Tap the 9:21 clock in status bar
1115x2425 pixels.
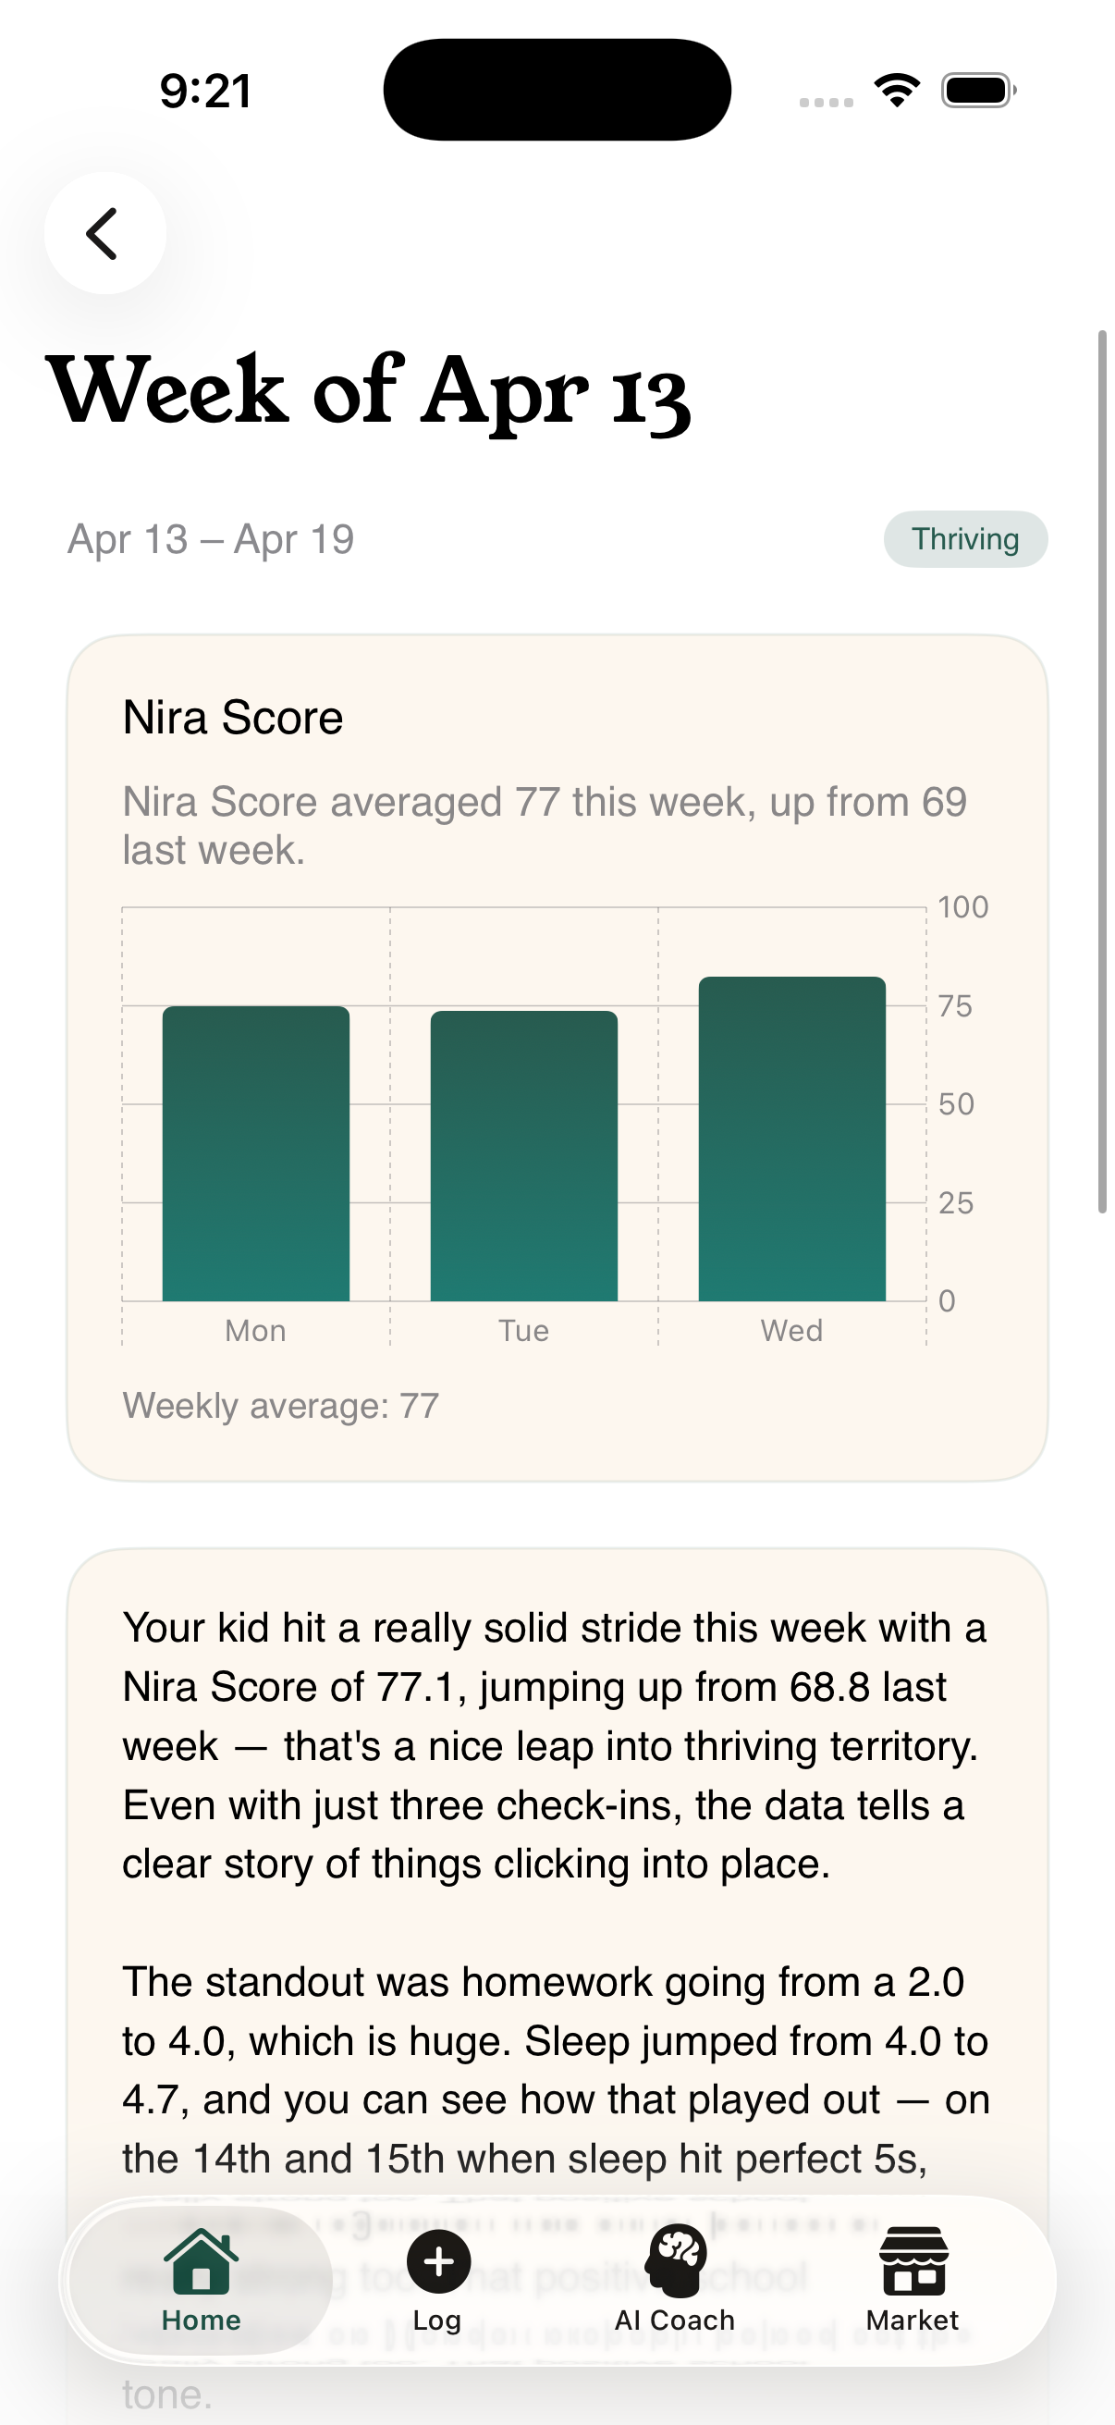205,92
